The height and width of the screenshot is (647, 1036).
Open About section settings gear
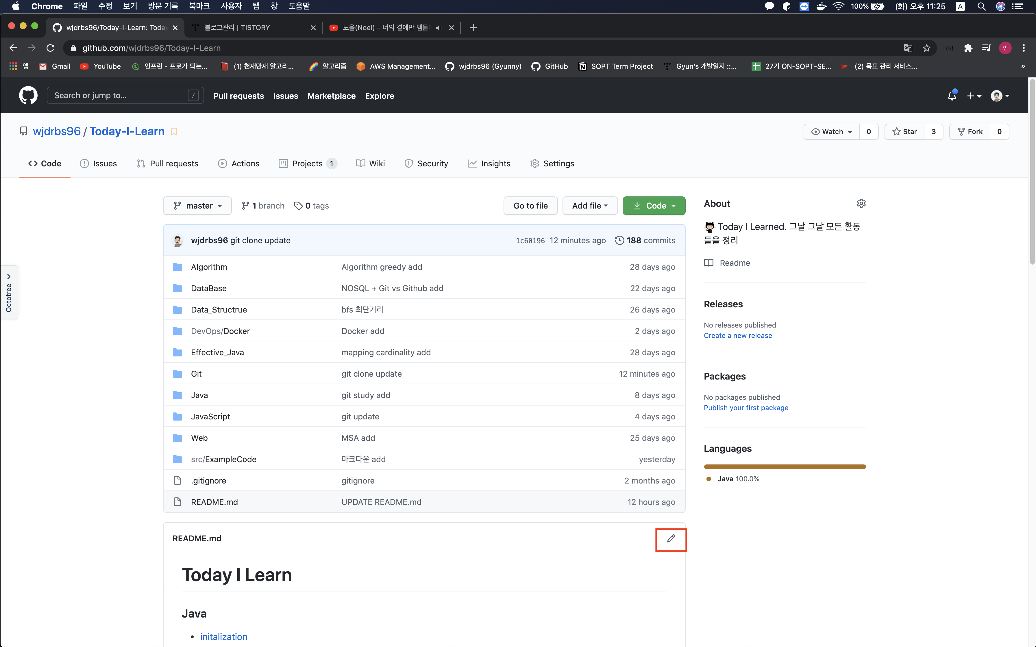(861, 204)
